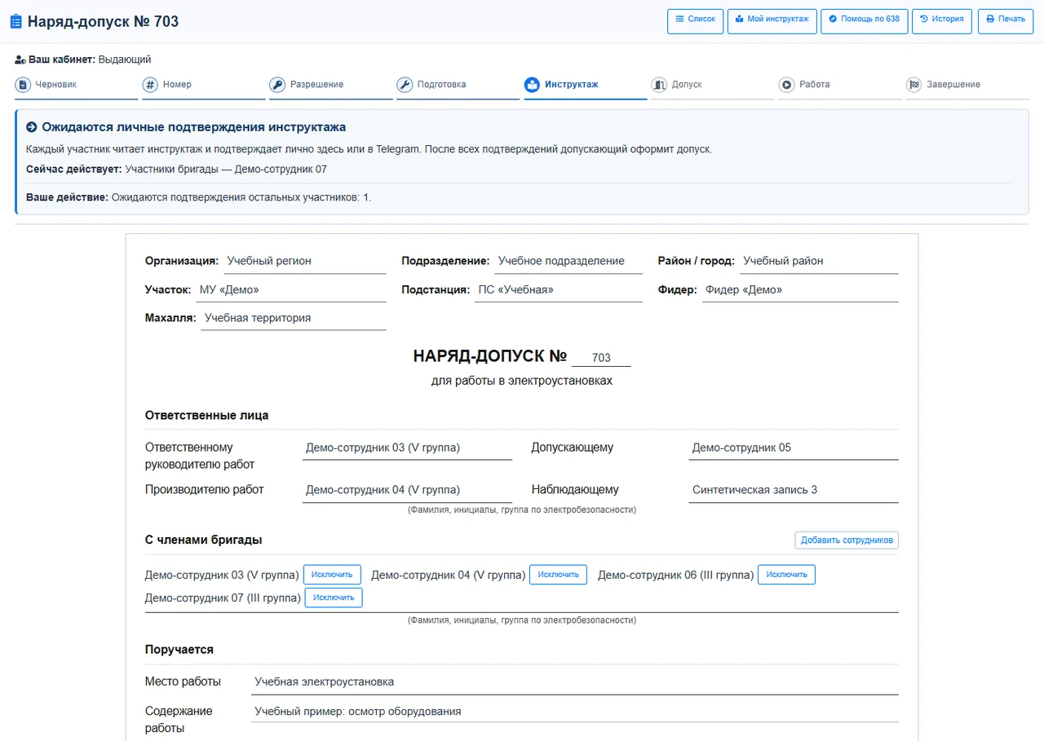View the История log

942,21
